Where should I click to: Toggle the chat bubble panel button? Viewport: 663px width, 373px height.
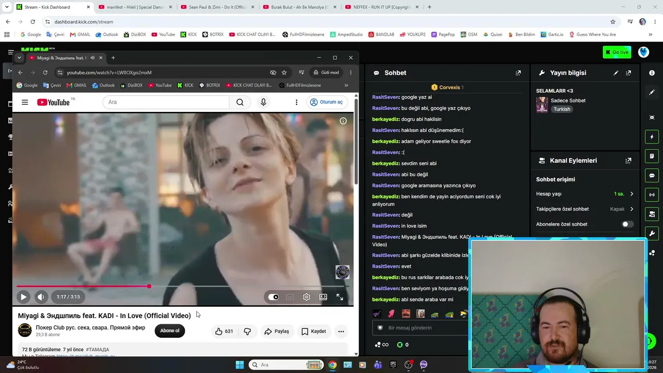point(652,176)
